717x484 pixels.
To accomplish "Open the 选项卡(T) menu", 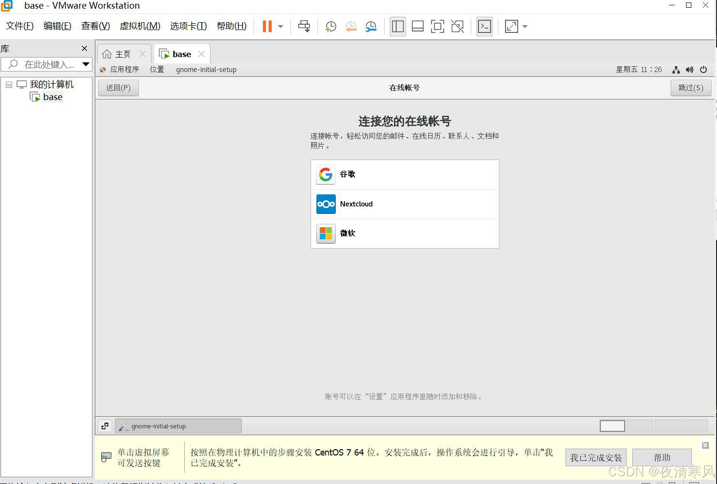I will pyautogui.click(x=188, y=26).
